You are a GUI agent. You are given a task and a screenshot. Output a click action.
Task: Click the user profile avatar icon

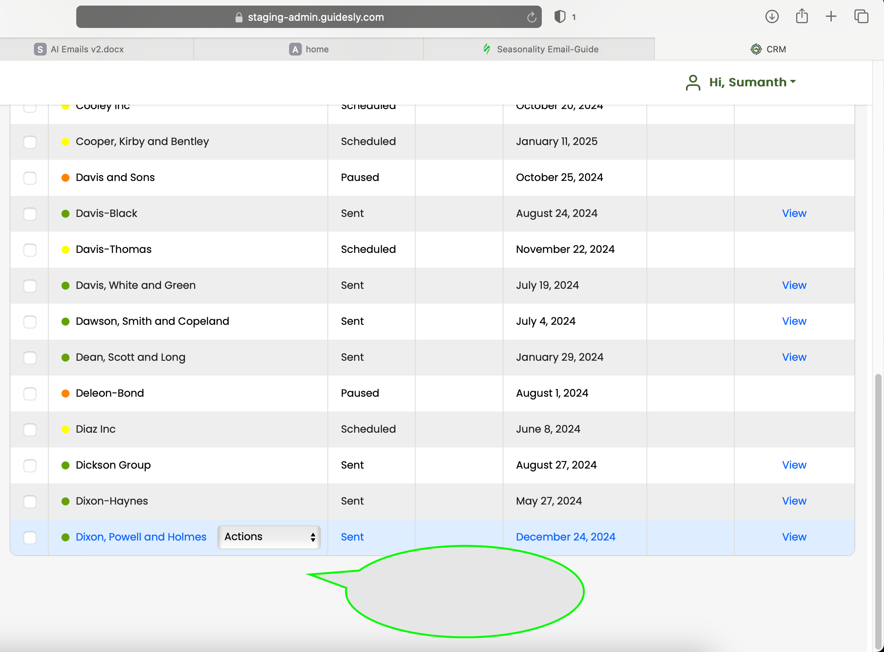(x=693, y=82)
